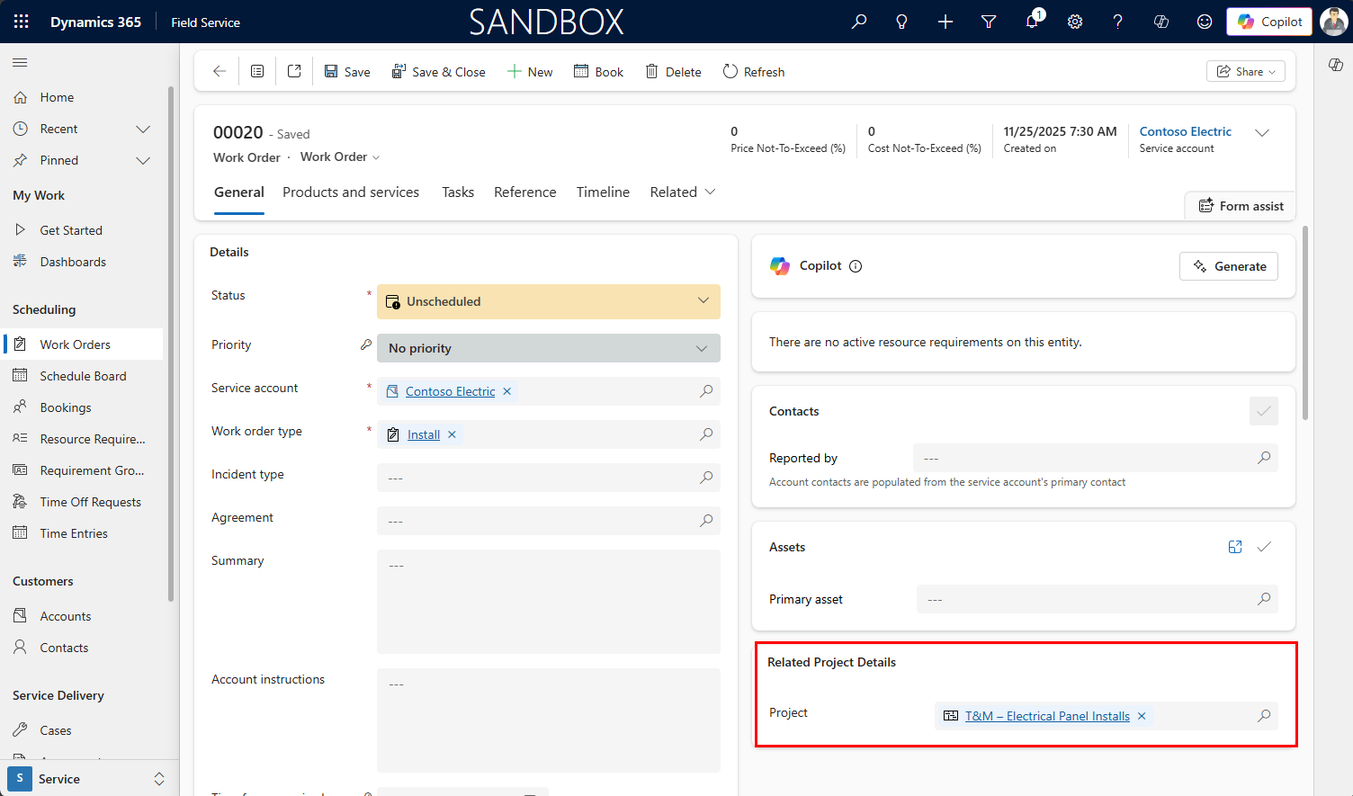
Task: Open record in new window icon
Action: pyautogui.click(x=294, y=71)
